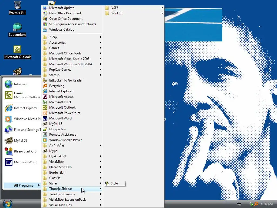The height and width of the screenshot is (208, 277).
Task: Click the All Programs button
Action: (x=22, y=186)
